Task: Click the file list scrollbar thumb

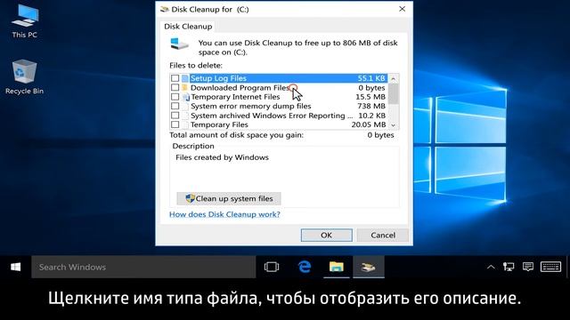Action: (x=394, y=93)
